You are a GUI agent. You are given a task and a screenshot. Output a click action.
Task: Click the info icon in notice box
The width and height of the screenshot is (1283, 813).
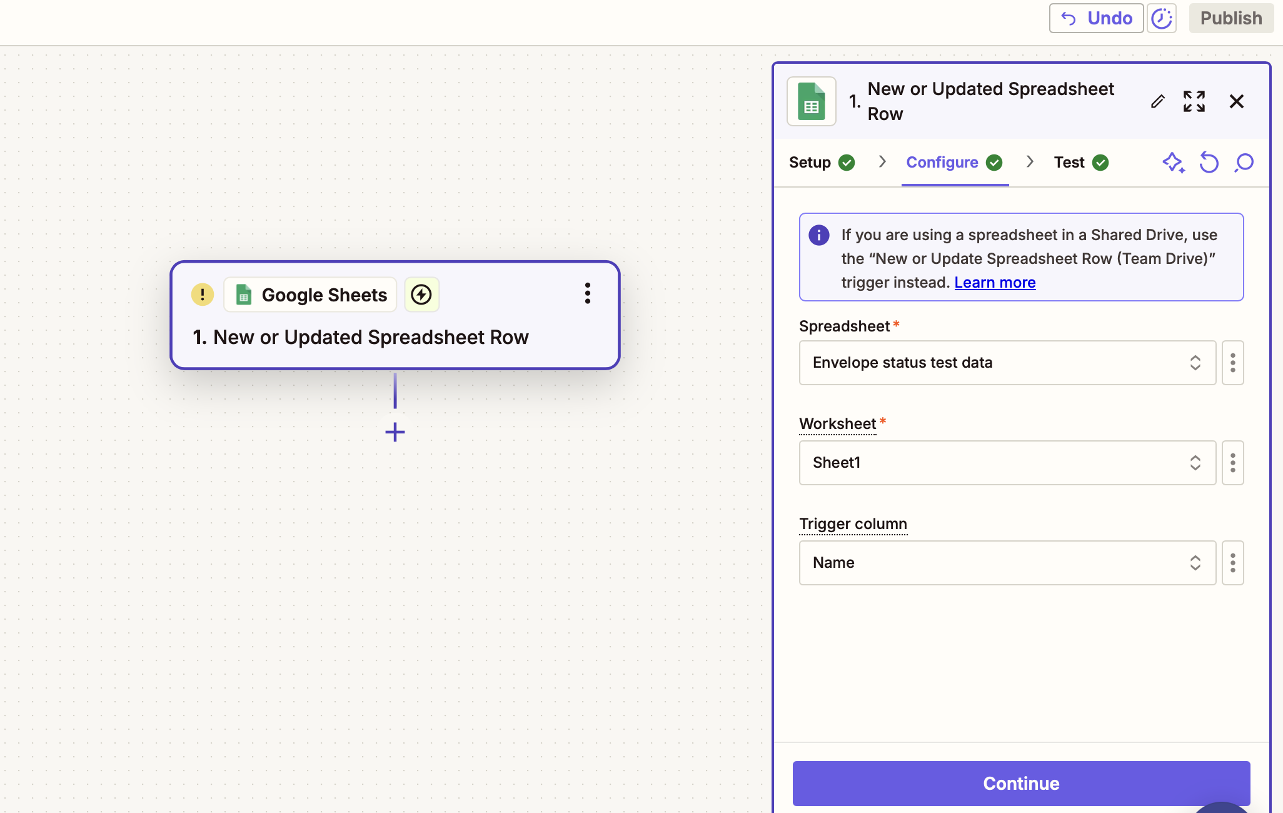pos(819,235)
